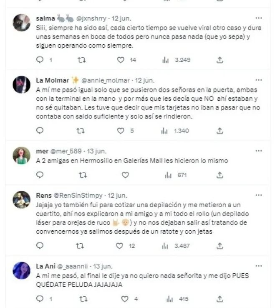Open La Molmar's profile picture
The image size is (280, 308).
[x=21, y=85]
